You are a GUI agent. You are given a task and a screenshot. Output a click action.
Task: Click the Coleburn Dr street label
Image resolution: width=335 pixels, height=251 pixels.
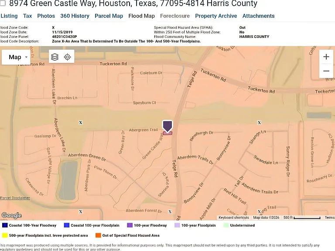pyautogui.click(x=151, y=73)
